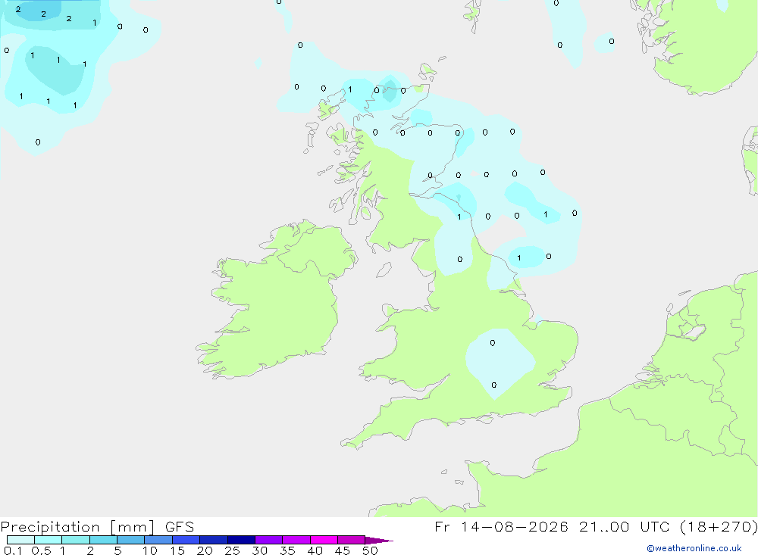Select the 25–30 mm navy legend swatch
This screenshot has height=555, width=758.
click(241, 540)
